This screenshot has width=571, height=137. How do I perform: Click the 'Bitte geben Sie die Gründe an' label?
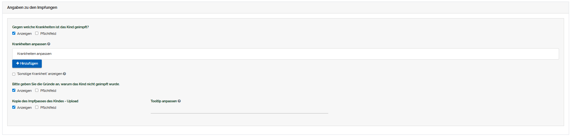click(x=66, y=84)
